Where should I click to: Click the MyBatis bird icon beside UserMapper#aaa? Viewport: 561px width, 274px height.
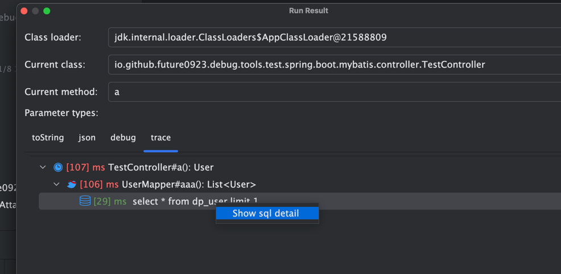tap(72, 184)
